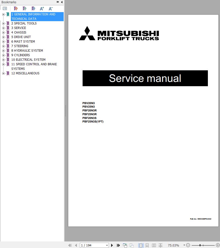Enable continuous page view mode
This screenshot has width=220, height=248.
147,245
